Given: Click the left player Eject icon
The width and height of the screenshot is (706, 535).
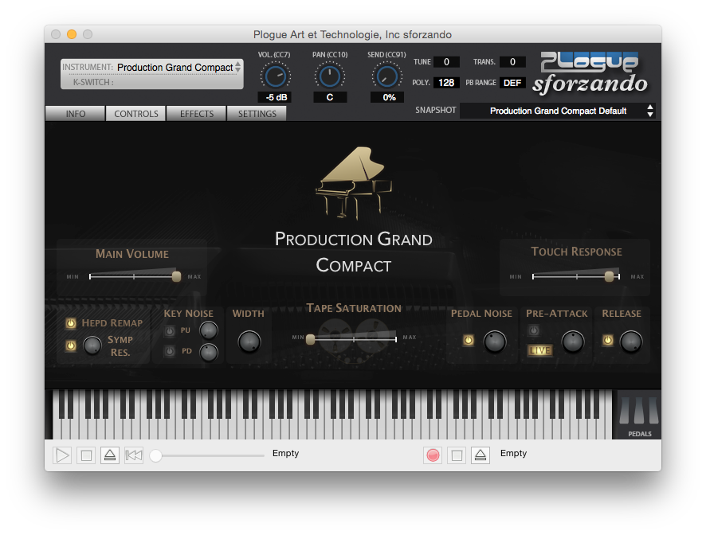Looking at the screenshot, I should pos(110,456).
